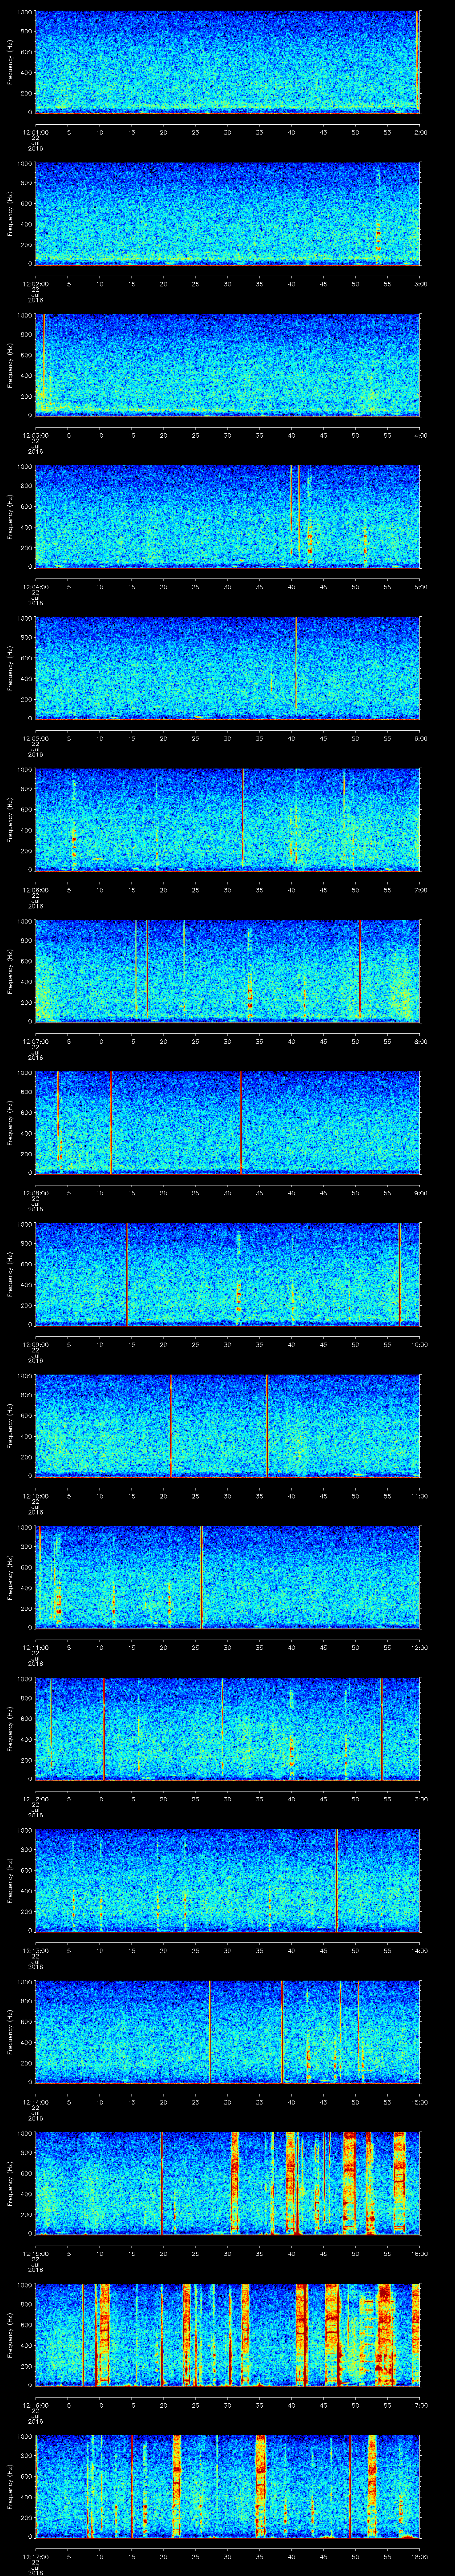Click the 5:00 end time label
The height and width of the screenshot is (2576, 455).
[x=420, y=587]
